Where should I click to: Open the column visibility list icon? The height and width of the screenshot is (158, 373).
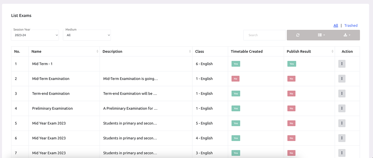coord(321,35)
